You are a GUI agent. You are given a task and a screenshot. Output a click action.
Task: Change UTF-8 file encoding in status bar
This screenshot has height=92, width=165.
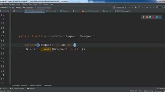(141, 91)
